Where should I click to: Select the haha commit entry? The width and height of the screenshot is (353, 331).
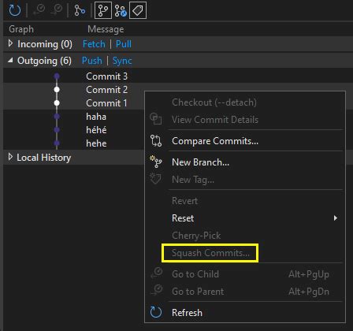96,117
